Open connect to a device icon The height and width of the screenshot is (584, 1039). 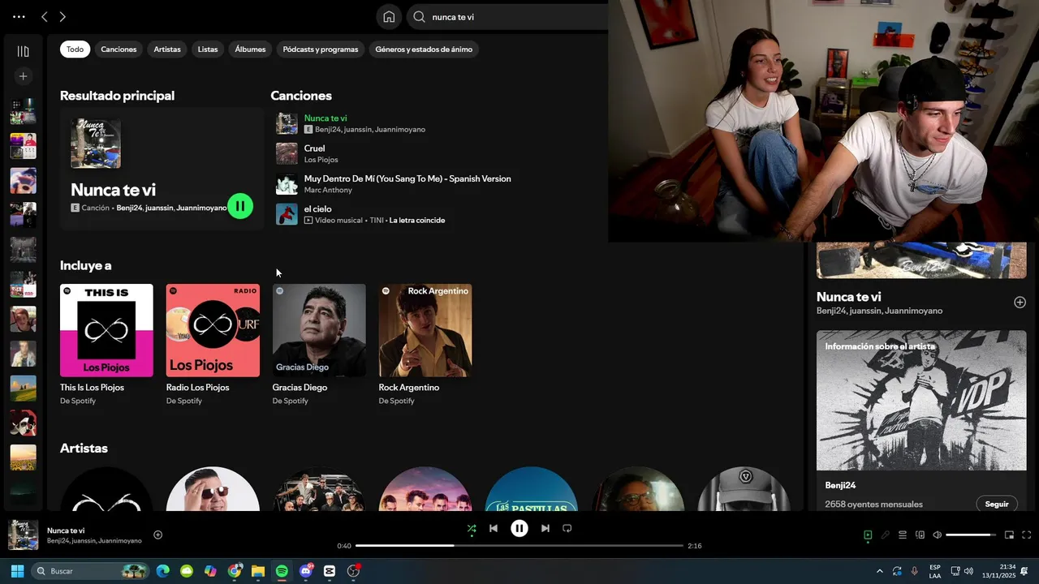(920, 535)
